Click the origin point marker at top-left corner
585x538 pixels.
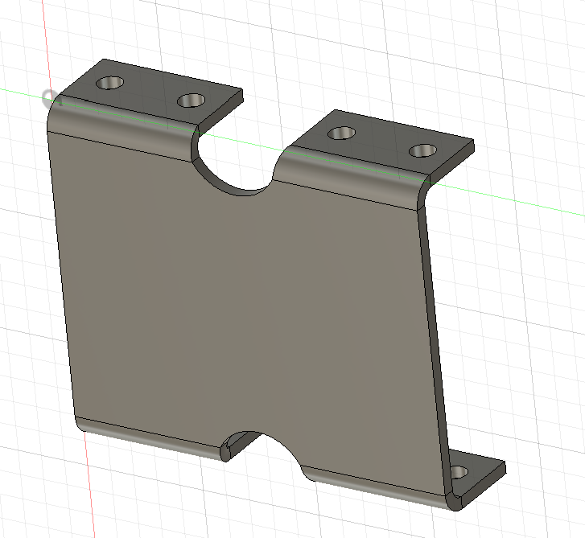tap(49, 98)
